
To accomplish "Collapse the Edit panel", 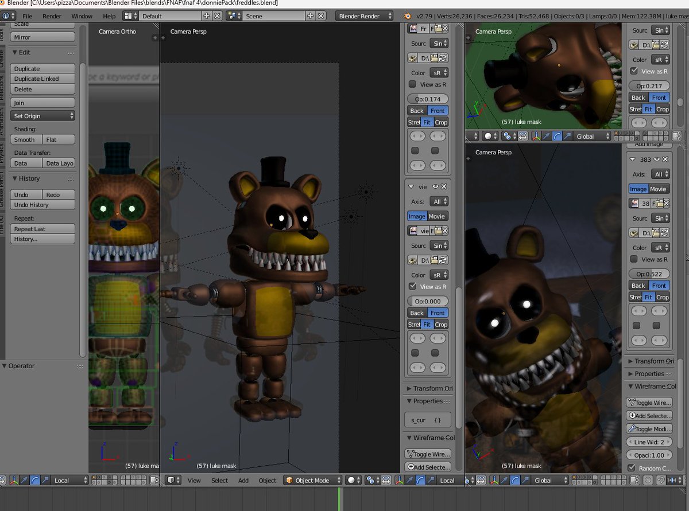I will (x=15, y=52).
